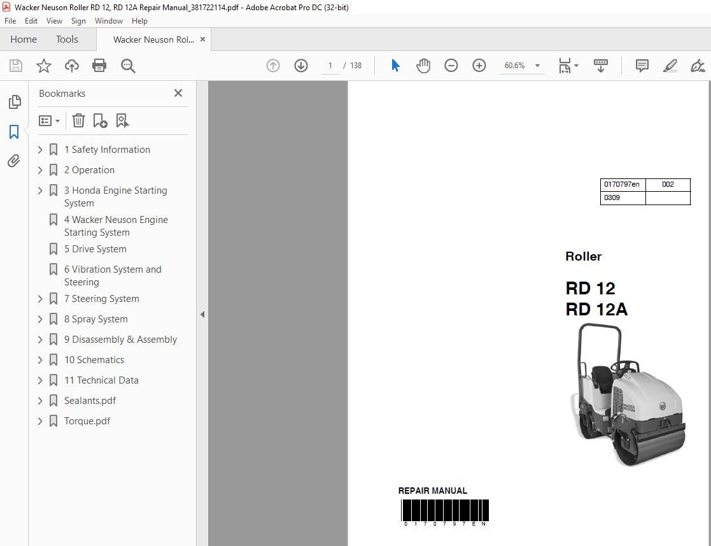The width and height of the screenshot is (711, 546).
Task: Open the attachments paperclip panel
Action: coord(14,161)
